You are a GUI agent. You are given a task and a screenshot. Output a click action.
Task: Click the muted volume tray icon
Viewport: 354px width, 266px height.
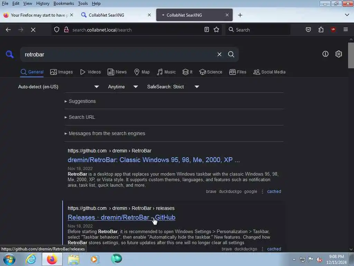click(x=319, y=259)
